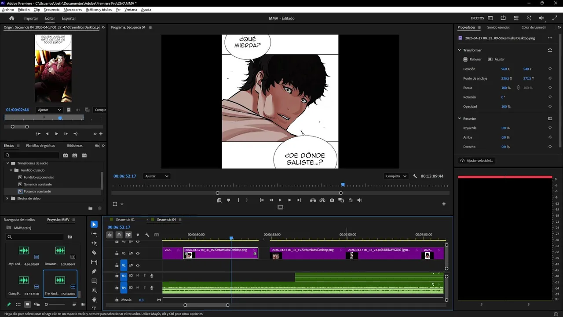Select the Razor tool

pos(94,253)
